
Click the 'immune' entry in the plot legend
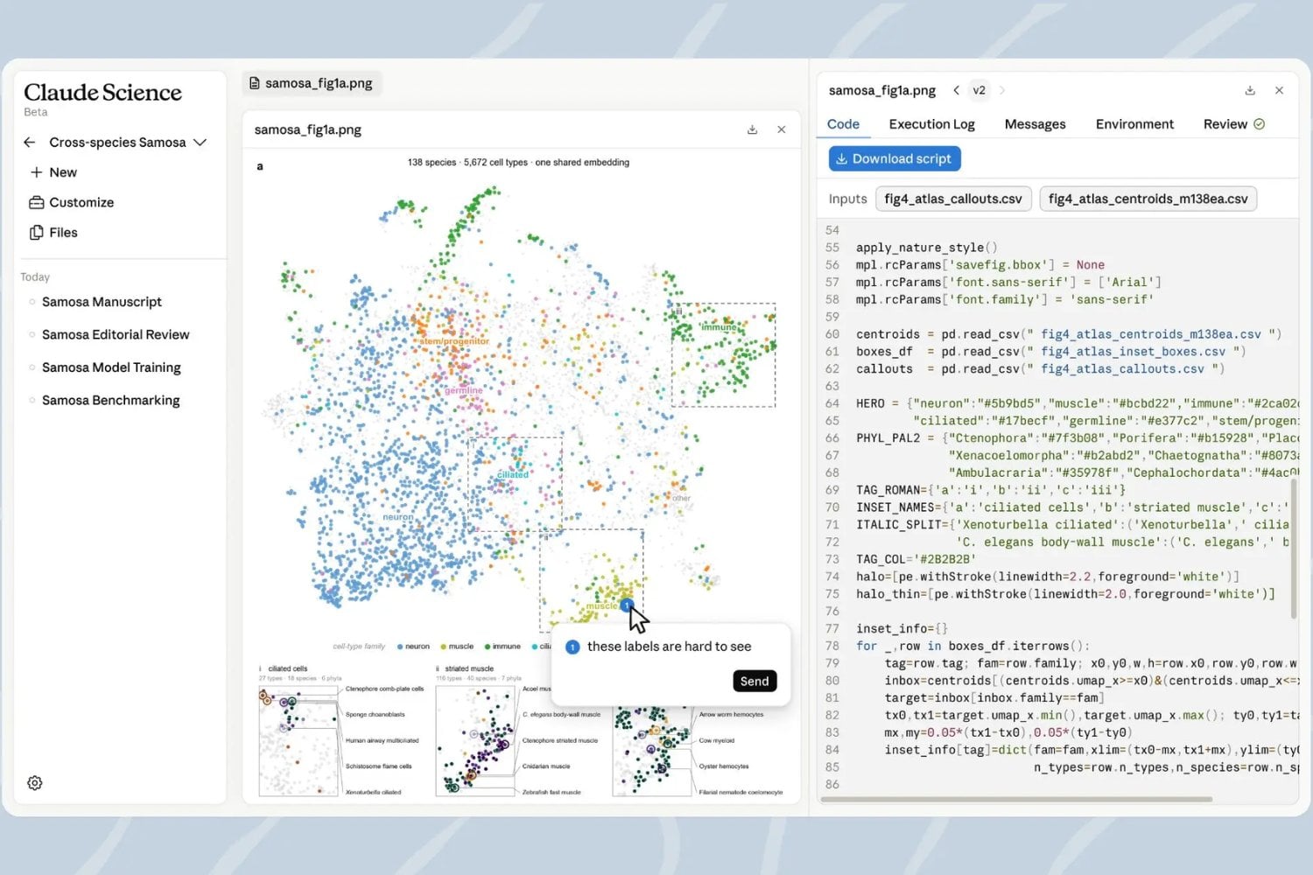click(502, 647)
